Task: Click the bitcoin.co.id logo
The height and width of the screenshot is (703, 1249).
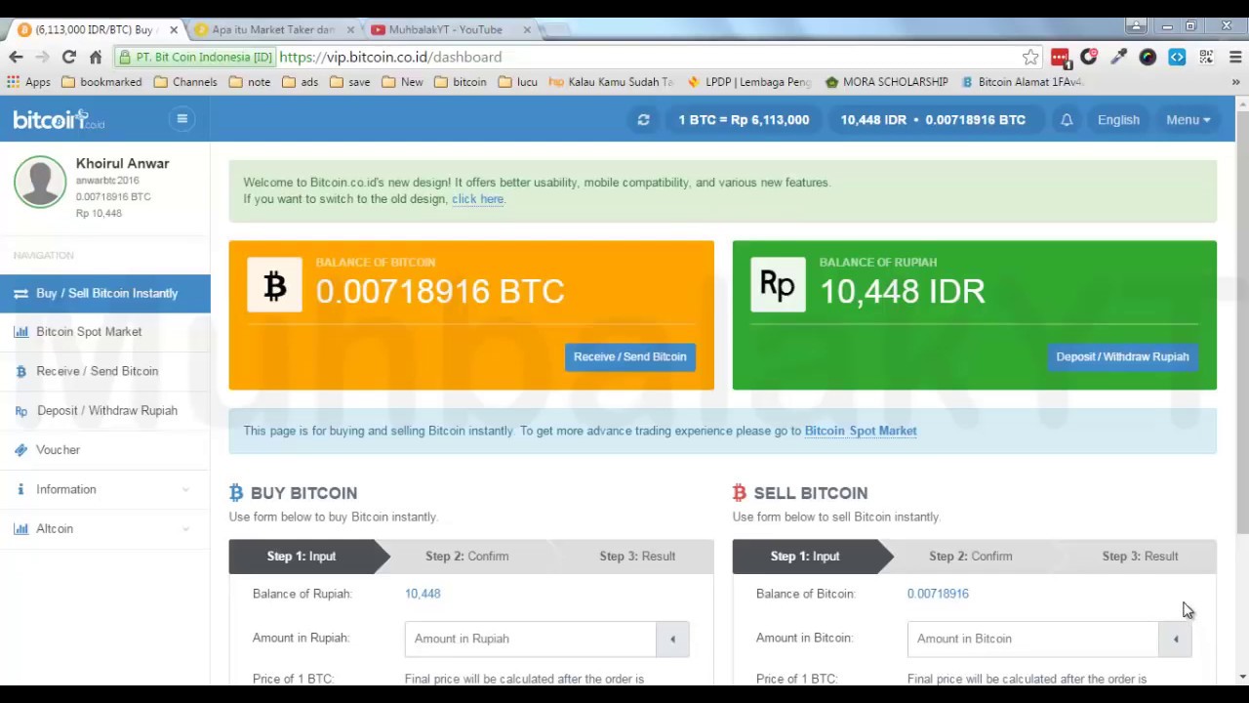Action: (x=58, y=120)
